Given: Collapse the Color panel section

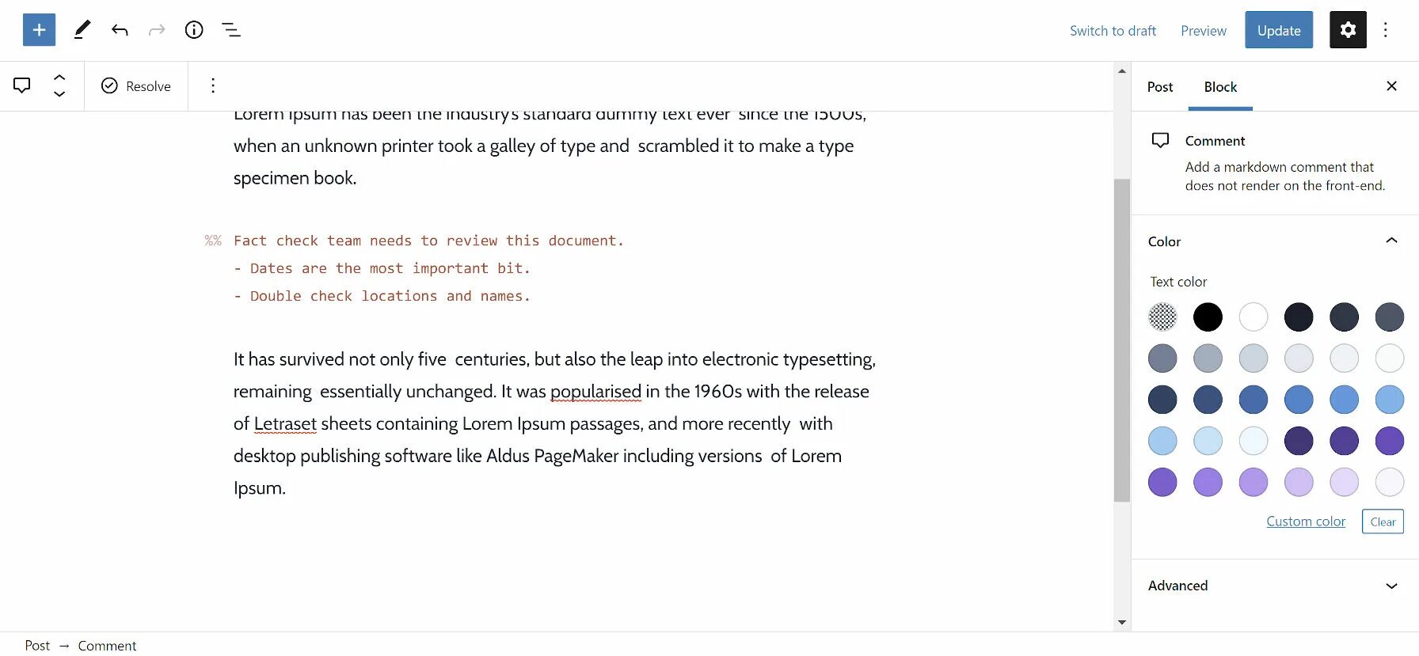Looking at the screenshot, I should tap(1391, 241).
